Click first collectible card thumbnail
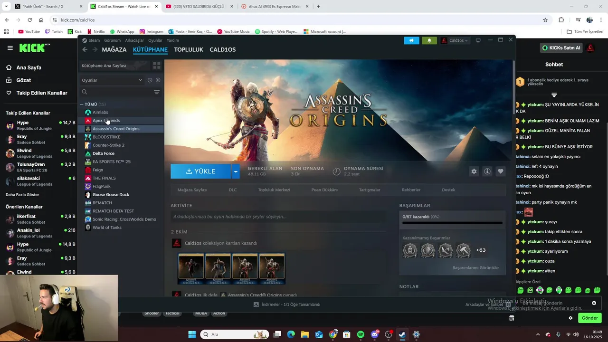The height and width of the screenshot is (342, 608). pos(191,269)
